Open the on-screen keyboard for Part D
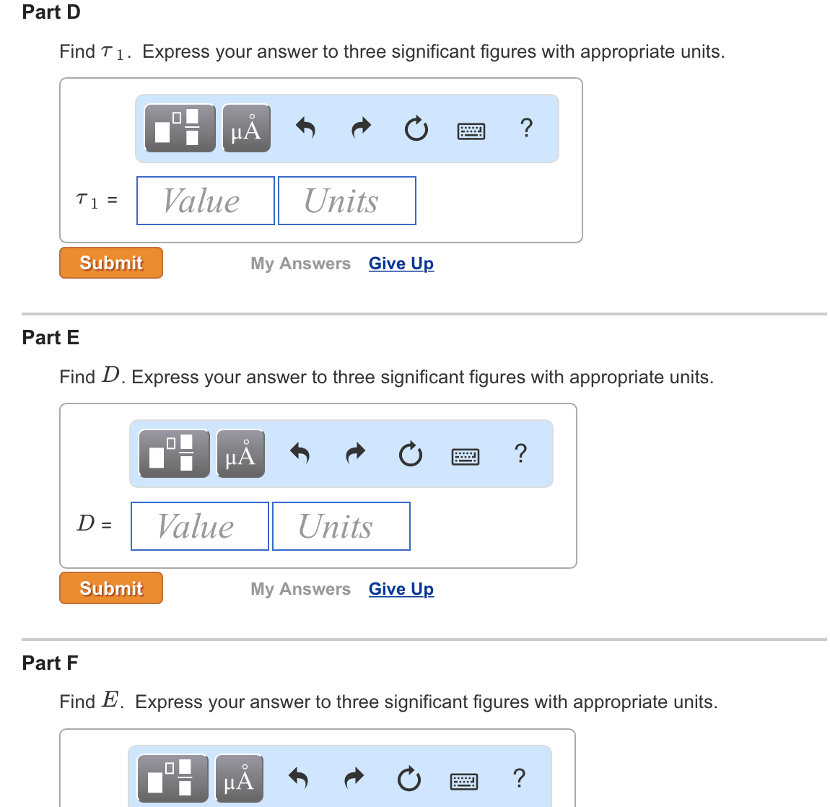Screen dimensions: 830x807 pyautogui.click(x=471, y=130)
